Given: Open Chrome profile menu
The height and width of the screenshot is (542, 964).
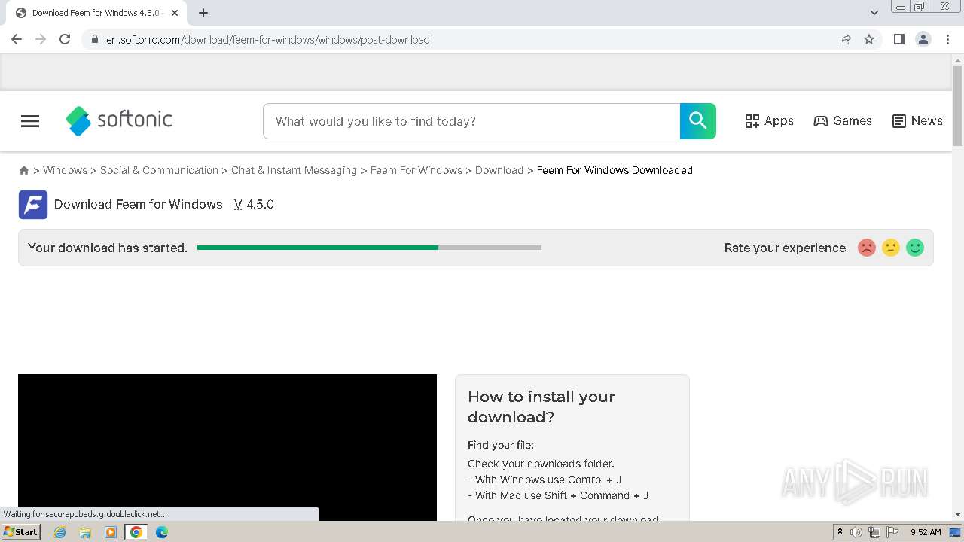Looking at the screenshot, I should tap(923, 39).
